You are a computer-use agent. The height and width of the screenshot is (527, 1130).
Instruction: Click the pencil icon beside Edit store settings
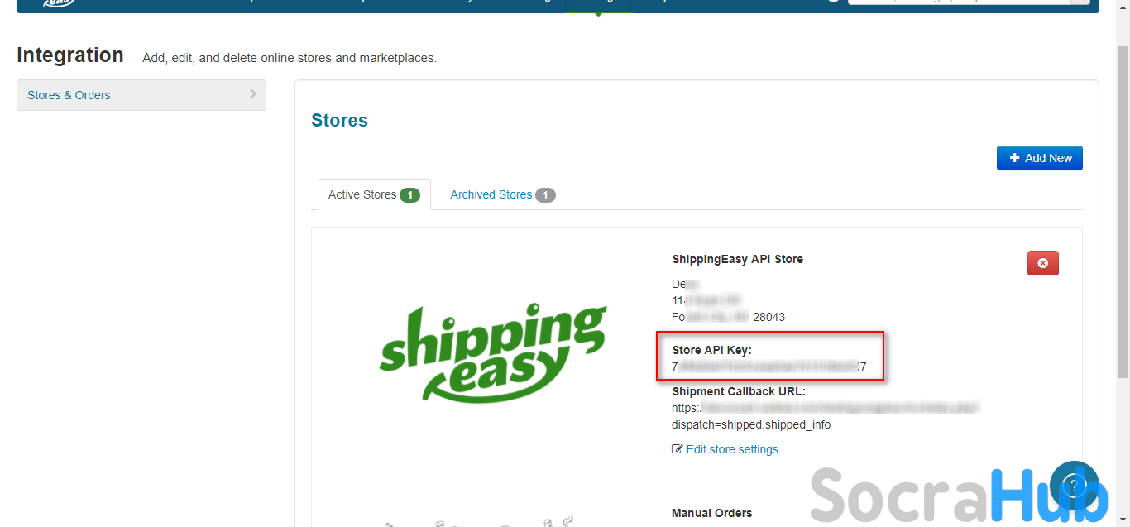678,449
